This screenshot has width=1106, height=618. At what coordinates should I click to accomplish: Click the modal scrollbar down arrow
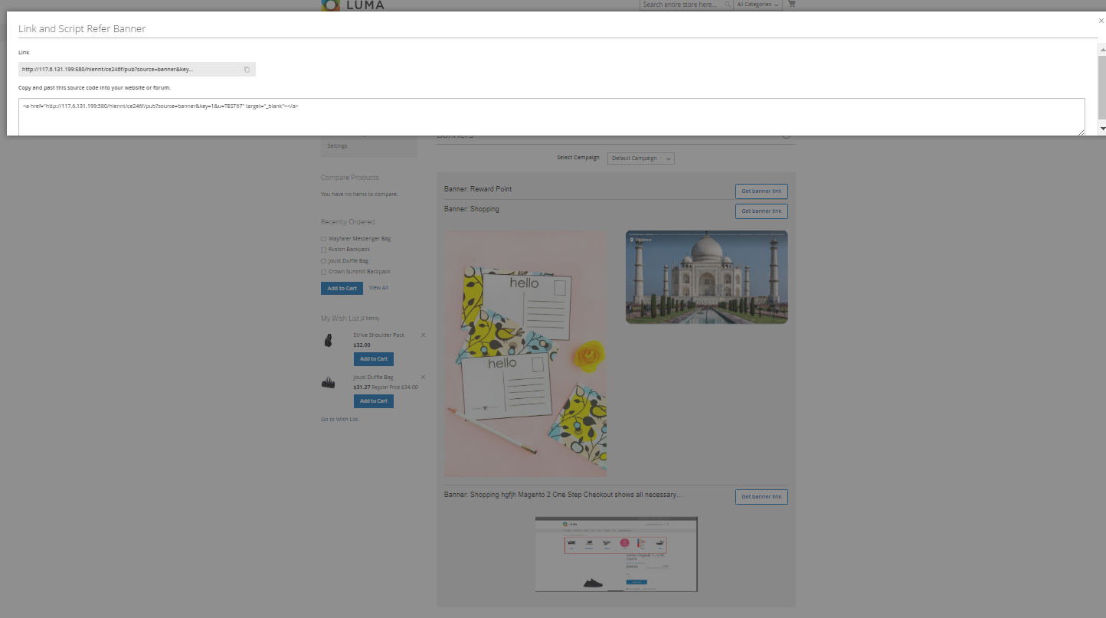point(1102,129)
